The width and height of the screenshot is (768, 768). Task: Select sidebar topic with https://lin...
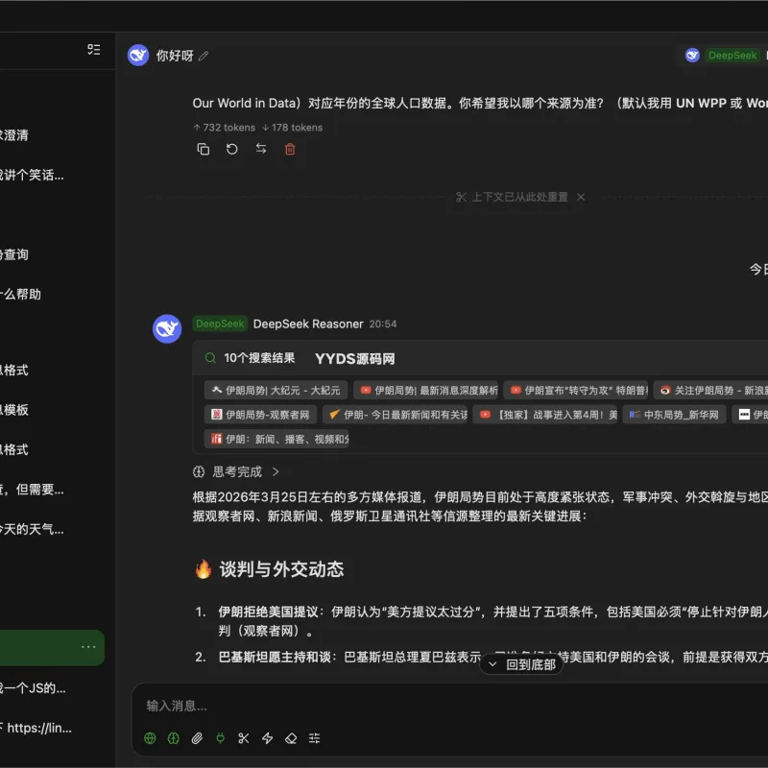pyautogui.click(x=36, y=728)
